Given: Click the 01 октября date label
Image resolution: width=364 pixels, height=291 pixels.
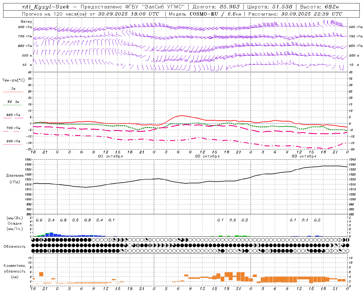Looking at the screenshot, I should pos(111,156).
